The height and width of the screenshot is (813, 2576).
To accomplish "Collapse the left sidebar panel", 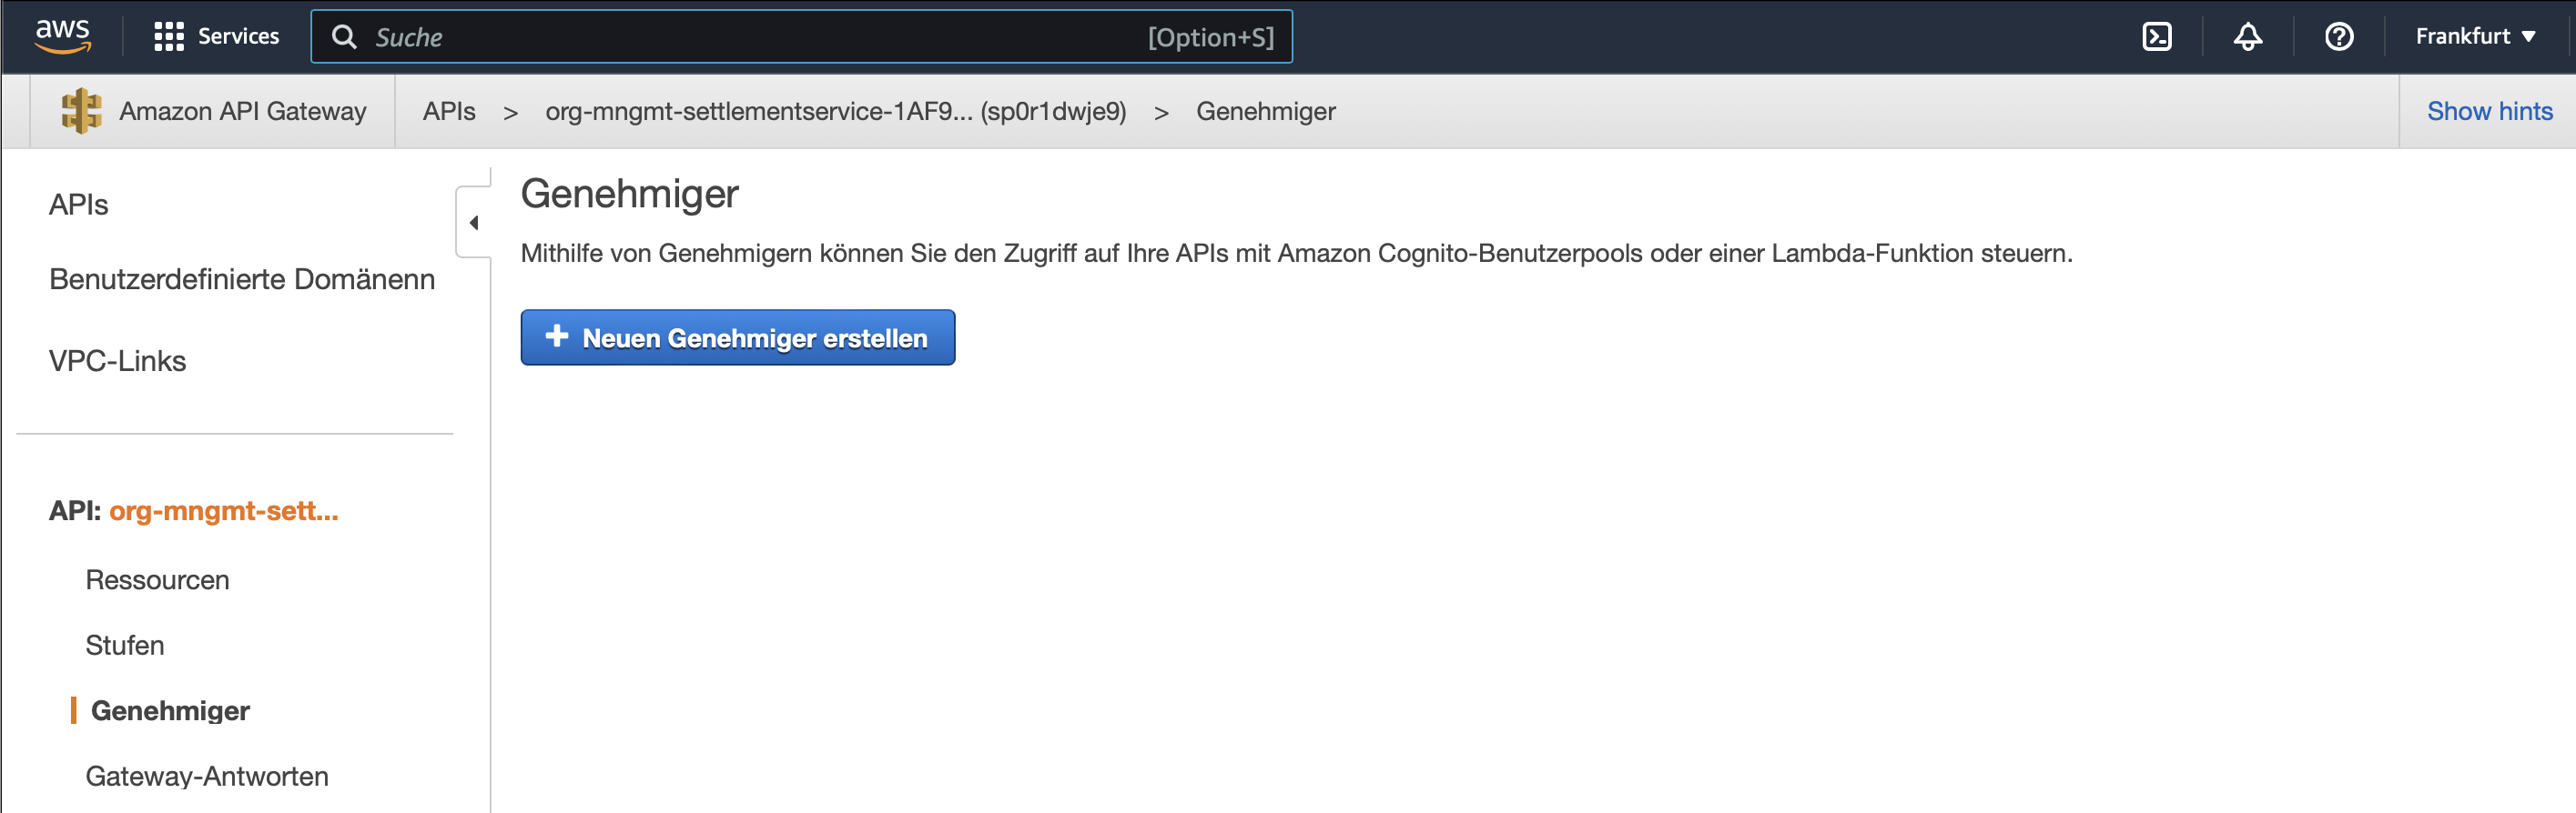I will (473, 222).
